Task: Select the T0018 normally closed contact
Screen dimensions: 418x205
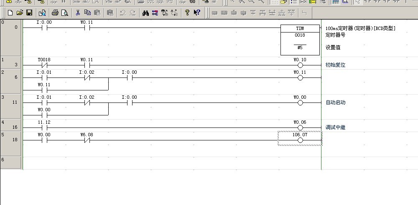Action: (x=44, y=65)
